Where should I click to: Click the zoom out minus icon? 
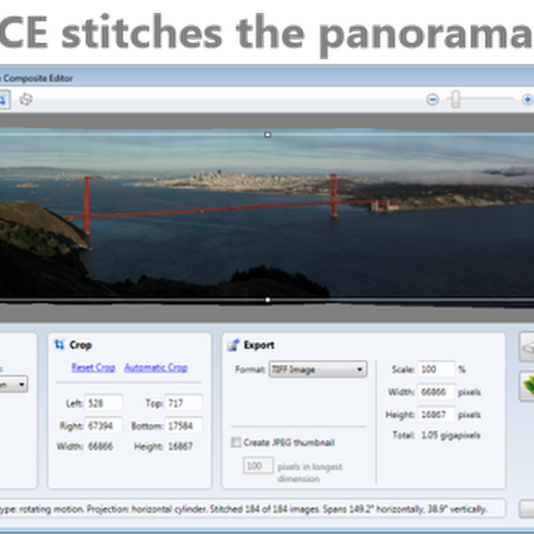click(433, 99)
